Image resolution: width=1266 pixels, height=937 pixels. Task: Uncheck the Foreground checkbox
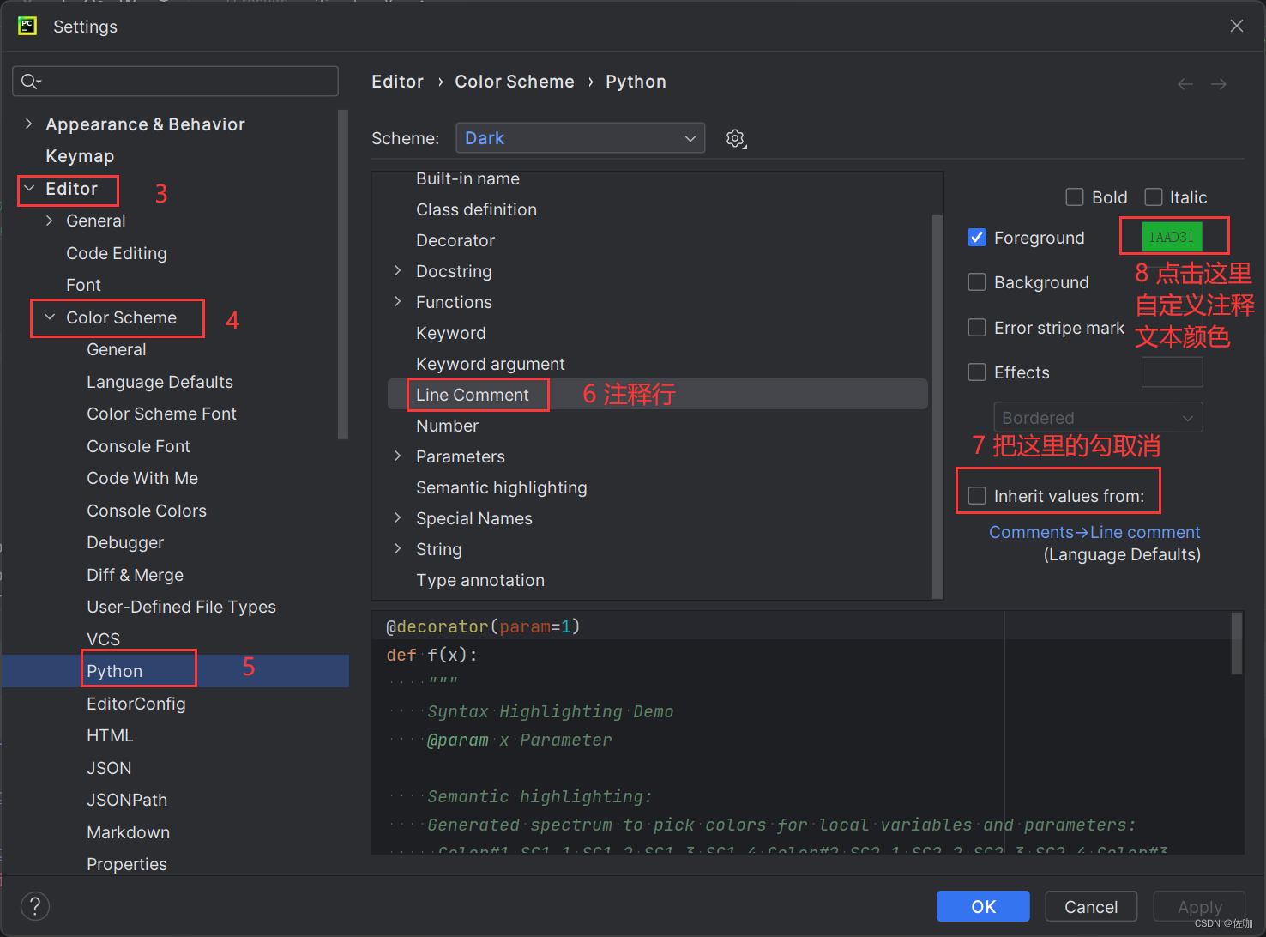pos(977,238)
